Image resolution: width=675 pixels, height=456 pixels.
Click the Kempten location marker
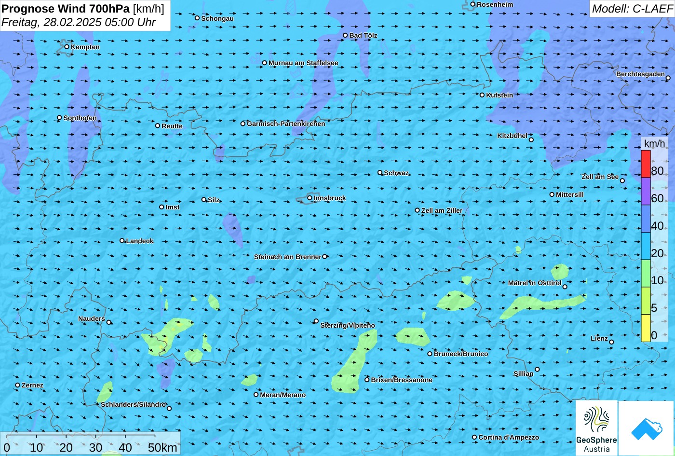67,46
